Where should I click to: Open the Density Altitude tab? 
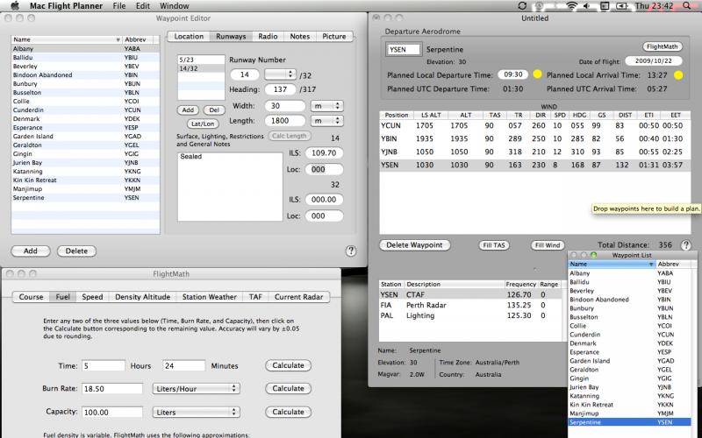coord(142,297)
